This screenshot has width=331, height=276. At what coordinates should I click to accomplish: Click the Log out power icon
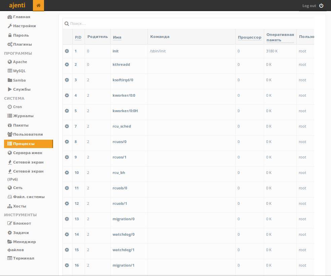pos(321,6)
